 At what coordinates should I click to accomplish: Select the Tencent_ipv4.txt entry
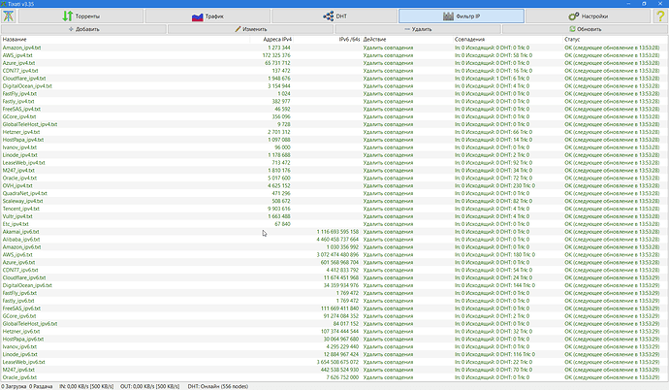pyautogui.click(x=334, y=210)
